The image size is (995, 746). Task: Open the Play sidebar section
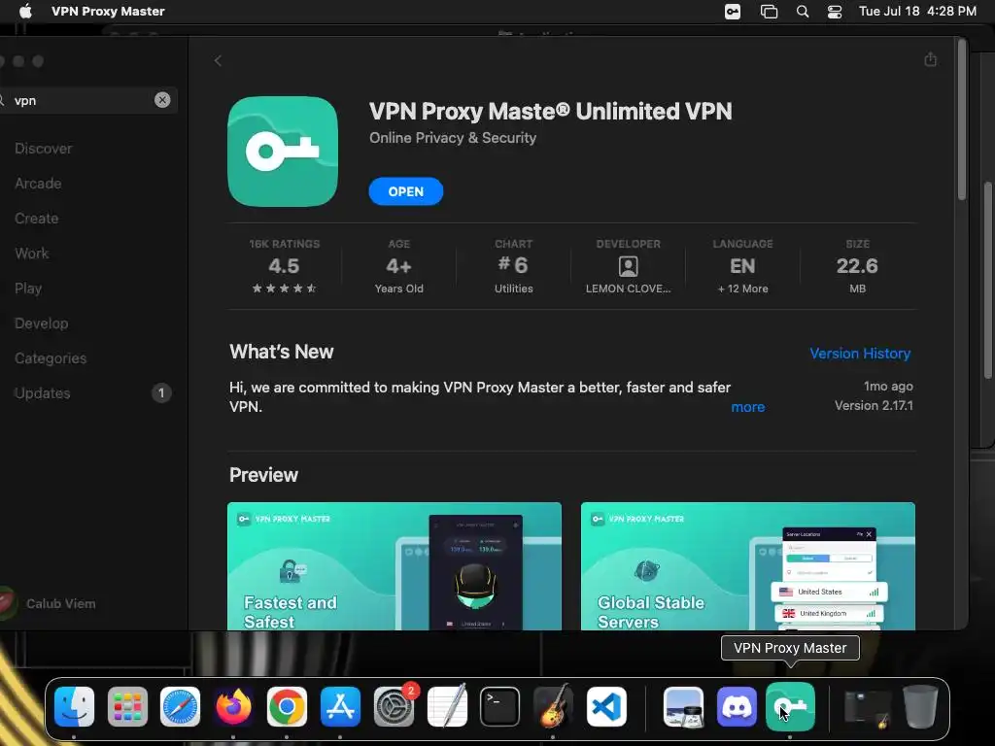coord(28,288)
